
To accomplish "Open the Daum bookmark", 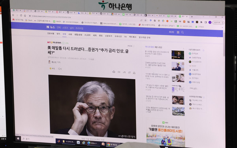I will (29, 20).
